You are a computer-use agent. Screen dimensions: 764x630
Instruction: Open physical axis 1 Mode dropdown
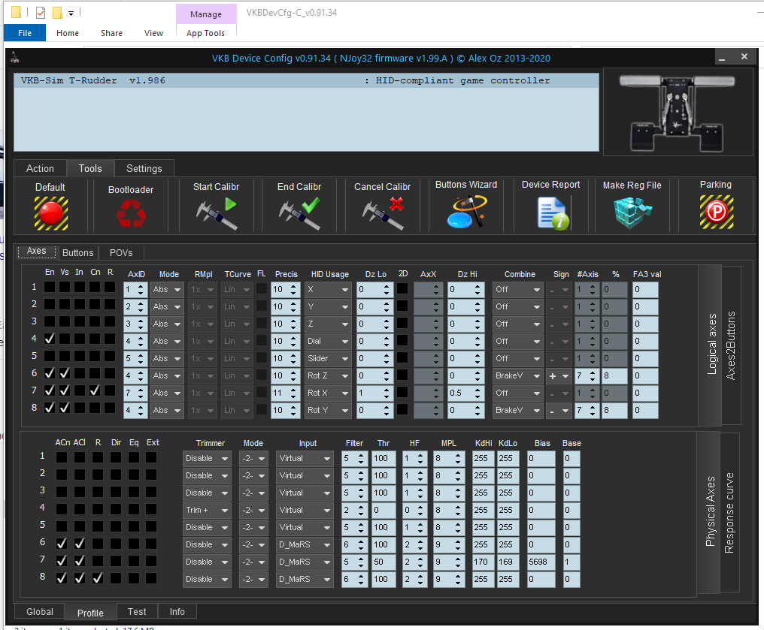[x=253, y=459]
